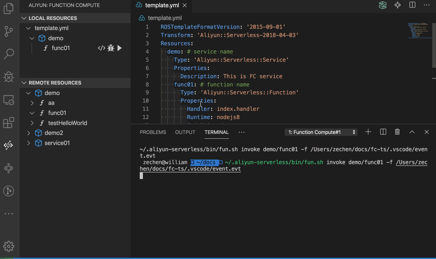
Task: Select local func01 function row
Action: pyautogui.click(x=75, y=48)
